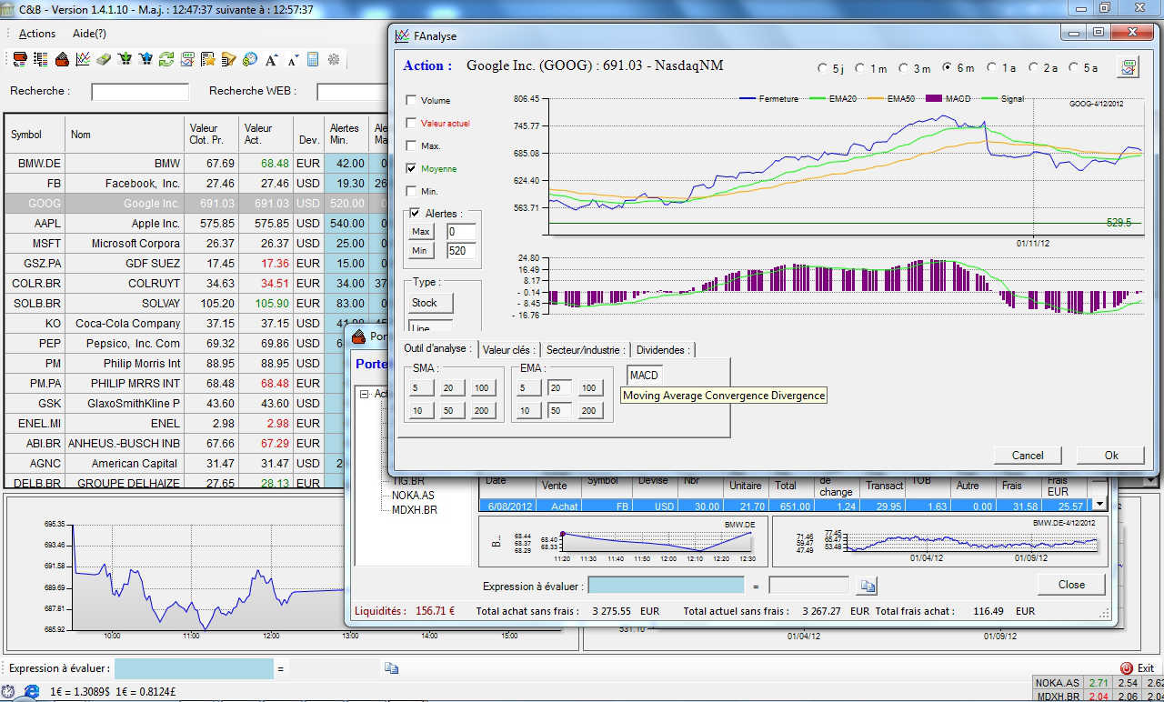
Task: Open the Actions menu
Action: tap(37, 34)
